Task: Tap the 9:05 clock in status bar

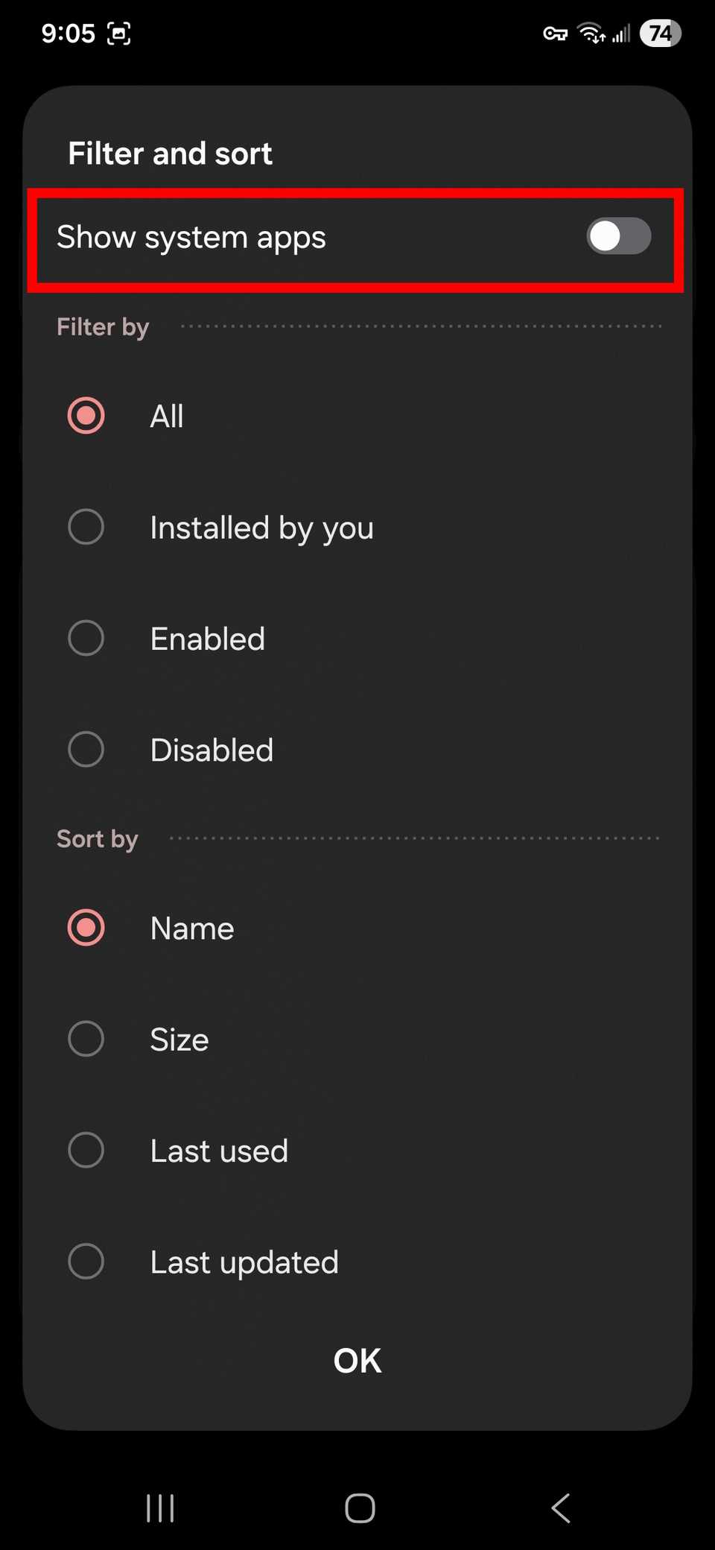Action: click(68, 34)
